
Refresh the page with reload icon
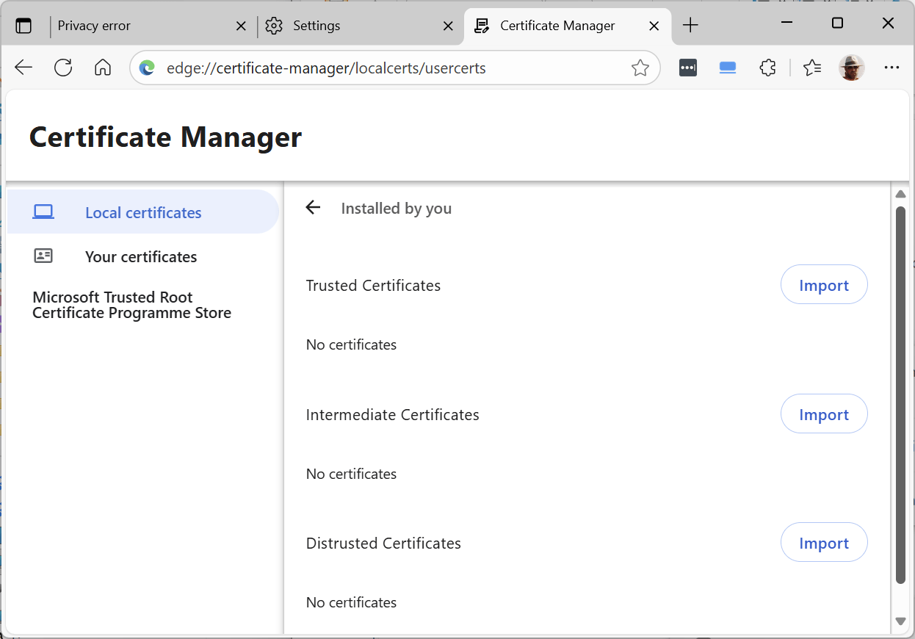point(63,68)
